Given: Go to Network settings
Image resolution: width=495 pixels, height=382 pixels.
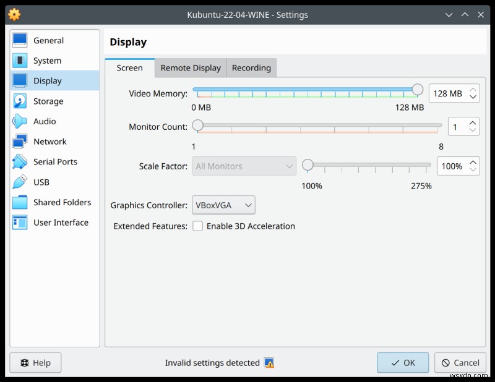Looking at the screenshot, I should click(x=54, y=142).
